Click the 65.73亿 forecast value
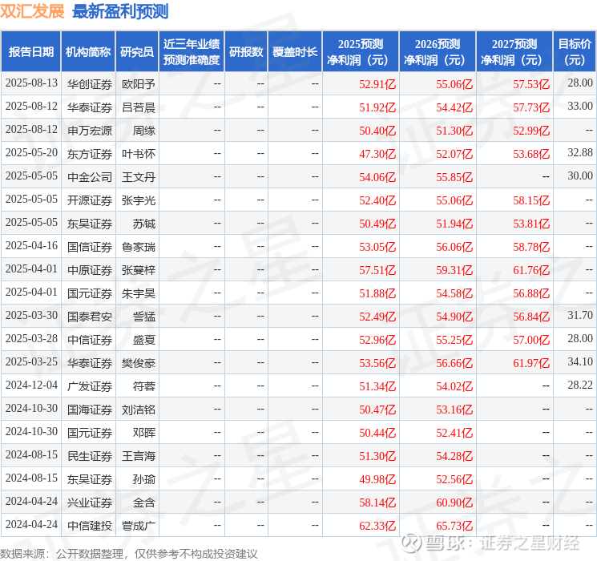Screen dimensions: 597x561 point(454,526)
